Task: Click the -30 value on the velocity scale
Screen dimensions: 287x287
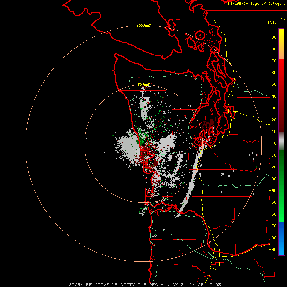Action: tap(273, 179)
